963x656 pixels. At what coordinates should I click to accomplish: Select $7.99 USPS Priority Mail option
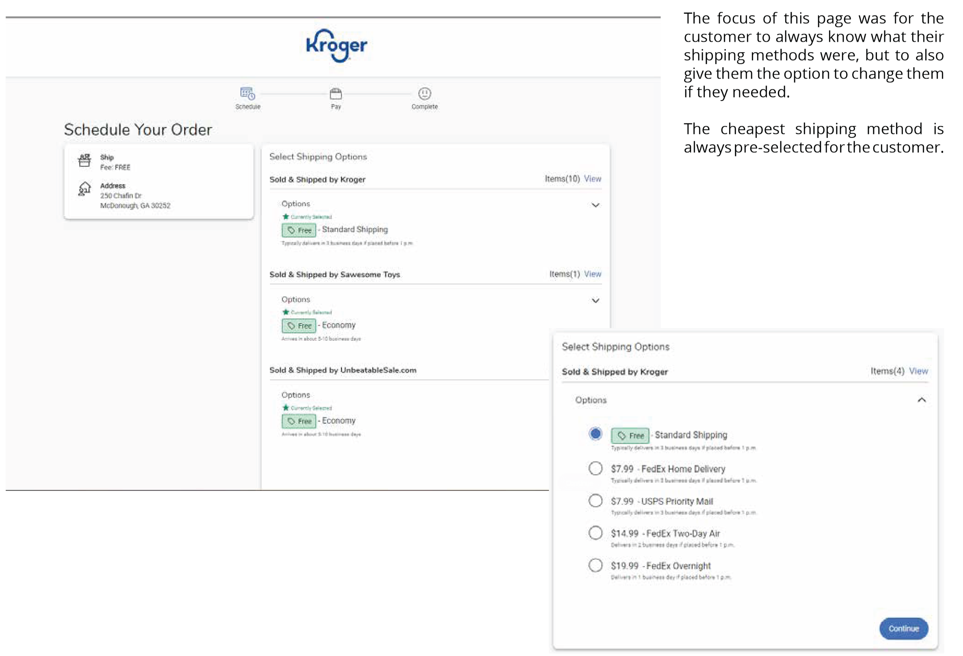coord(596,501)
